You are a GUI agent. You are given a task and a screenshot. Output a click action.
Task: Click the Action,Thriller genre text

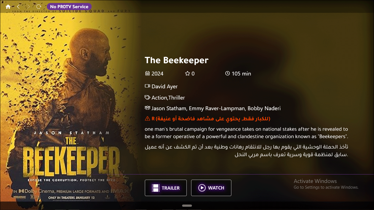pos(168,98)
